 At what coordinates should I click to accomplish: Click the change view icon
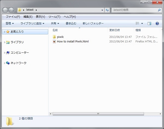tap(137, 23)
